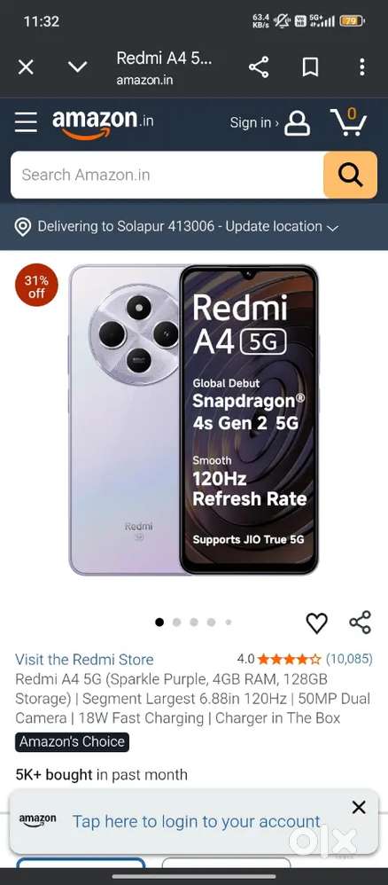Add product to wishlist heart
This screenshot has height=885, width=388.
pyautogui.click(x=317, y=623)
